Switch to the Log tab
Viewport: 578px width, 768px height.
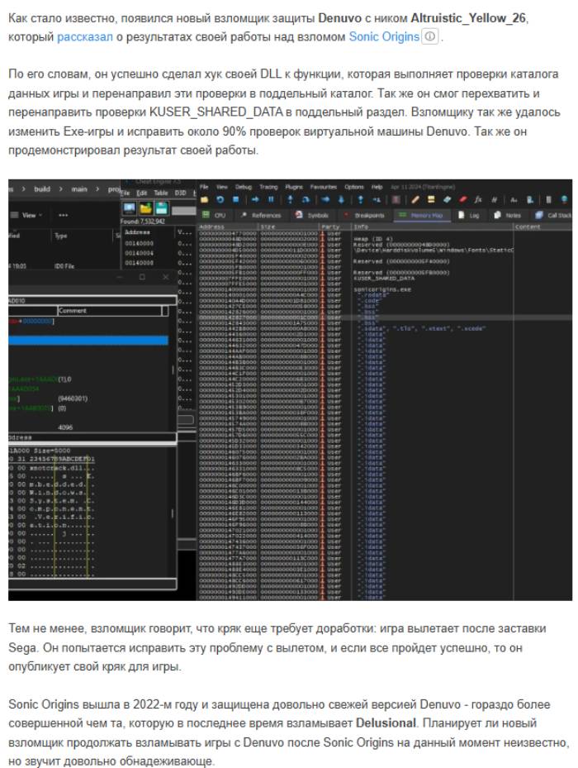[x=469, y=215]
